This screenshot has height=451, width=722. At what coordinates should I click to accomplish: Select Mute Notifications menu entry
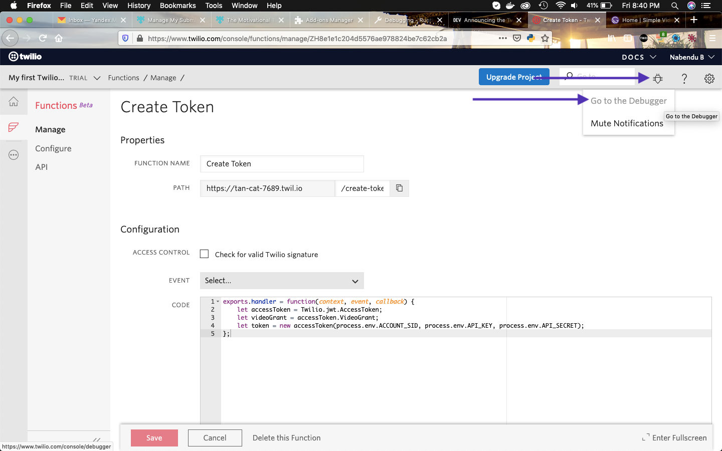[627, 123]
